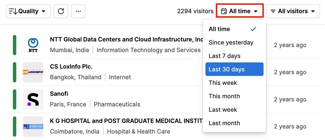Open the All visitors filter dropdown

(293, 11)
